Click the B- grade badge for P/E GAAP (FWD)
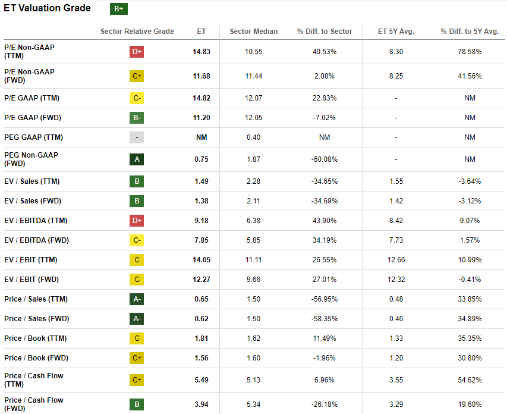The width and height of the screenshot is (507, 414). click(137, 118)
